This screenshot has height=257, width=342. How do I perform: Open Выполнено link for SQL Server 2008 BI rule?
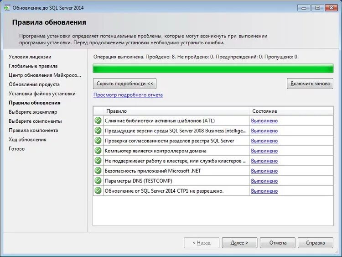(264, 131)
